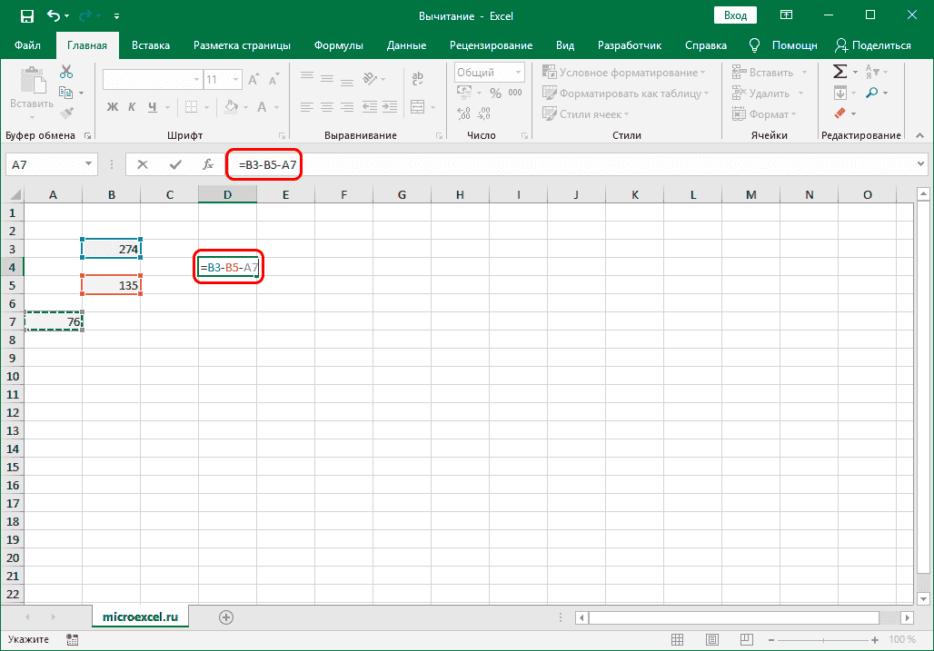Click the Increase decimal icon
Viewport: 934px width, 651px height.
coord(462,111)
